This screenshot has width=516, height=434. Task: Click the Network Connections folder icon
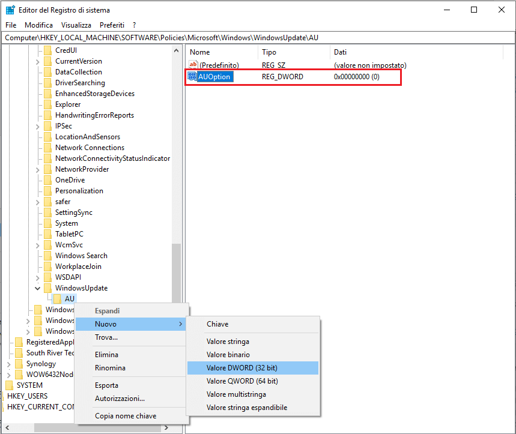tap(47, 148)
